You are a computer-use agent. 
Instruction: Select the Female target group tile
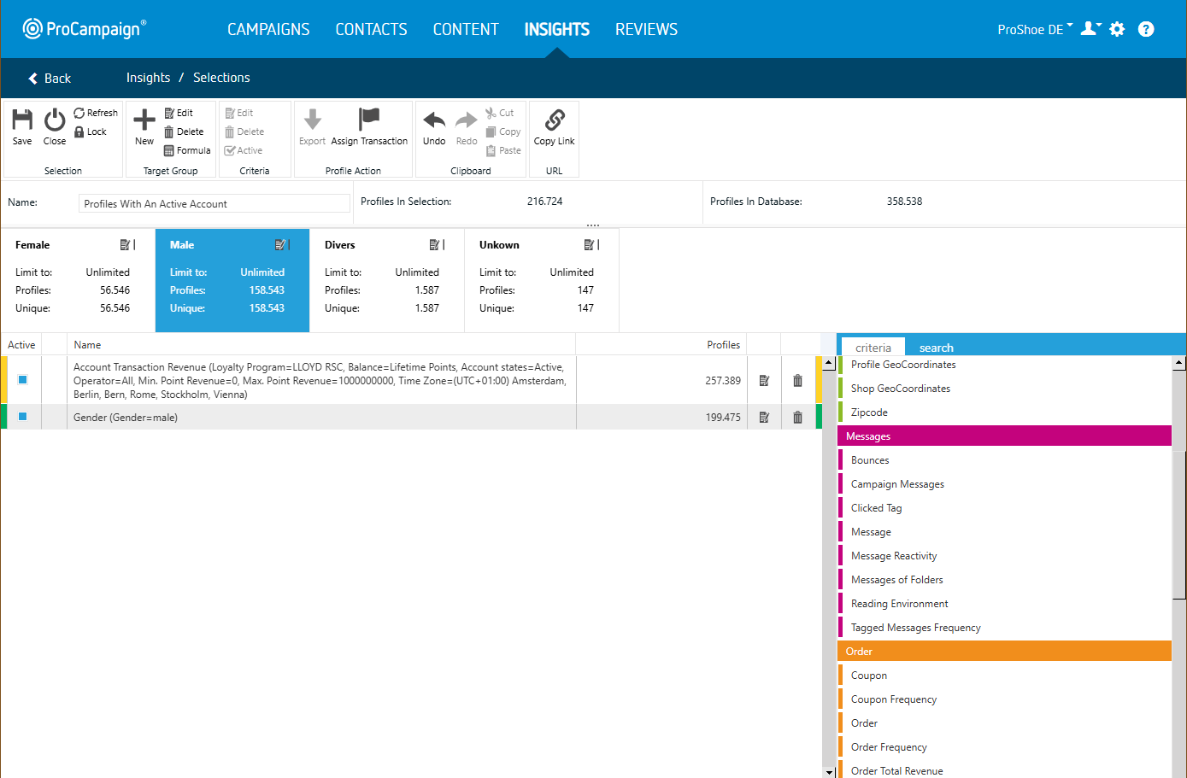[x=77, y=280]
